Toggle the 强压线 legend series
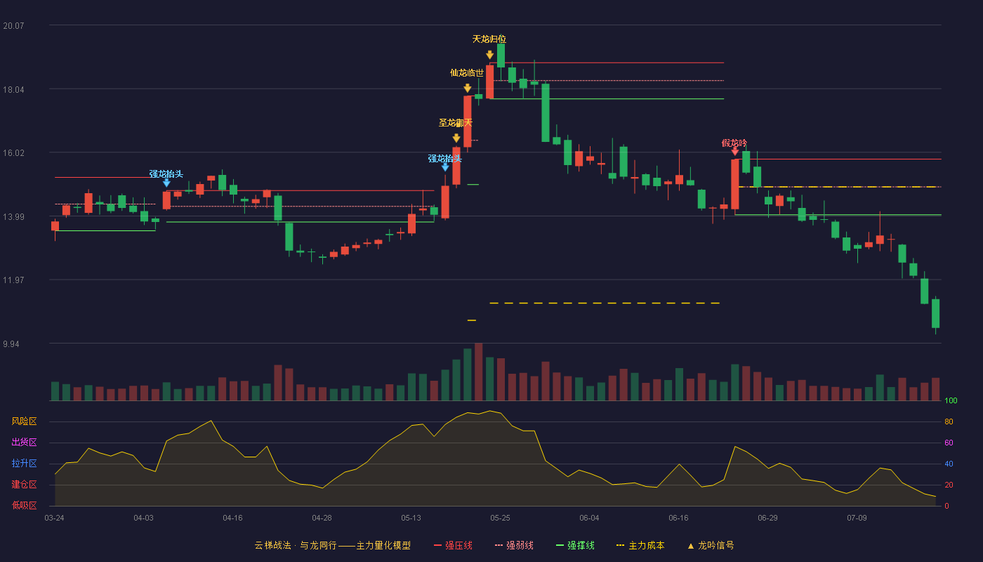983x562 pixels. (x=453, y=546)
